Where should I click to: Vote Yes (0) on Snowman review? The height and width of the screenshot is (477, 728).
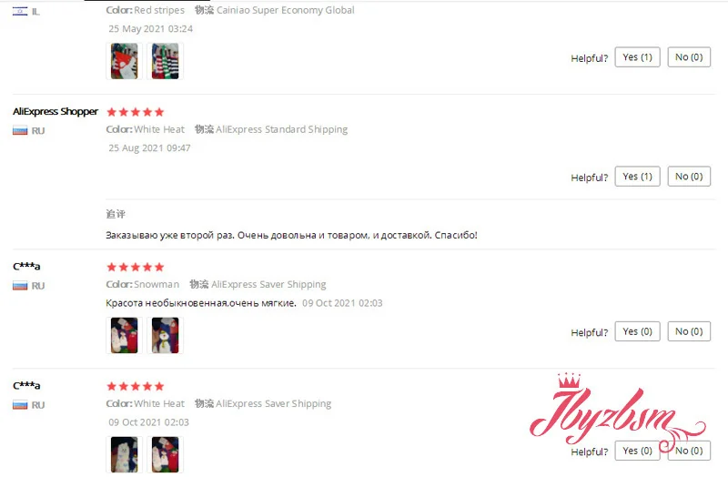[638, 331]
